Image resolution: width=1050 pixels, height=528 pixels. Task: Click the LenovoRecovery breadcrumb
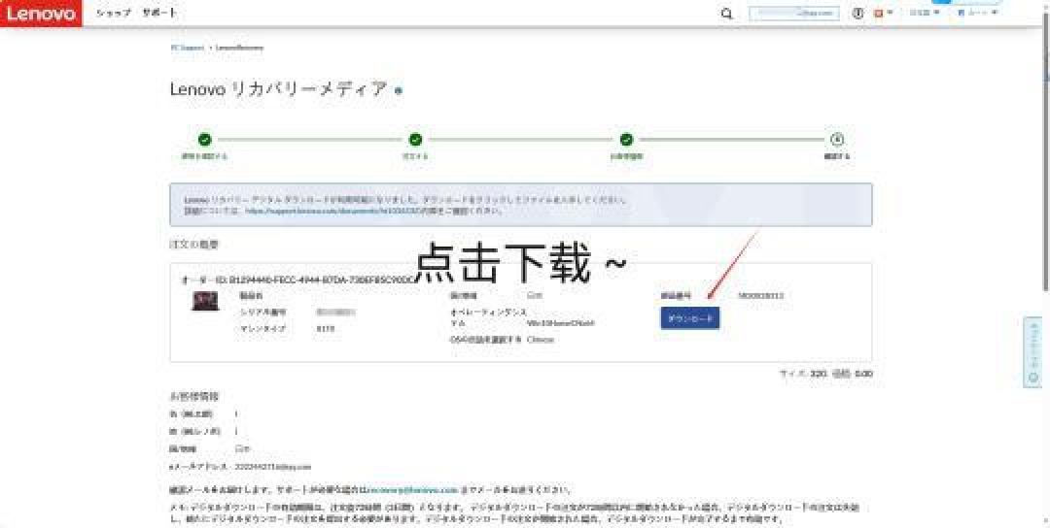tap(239, 49)
